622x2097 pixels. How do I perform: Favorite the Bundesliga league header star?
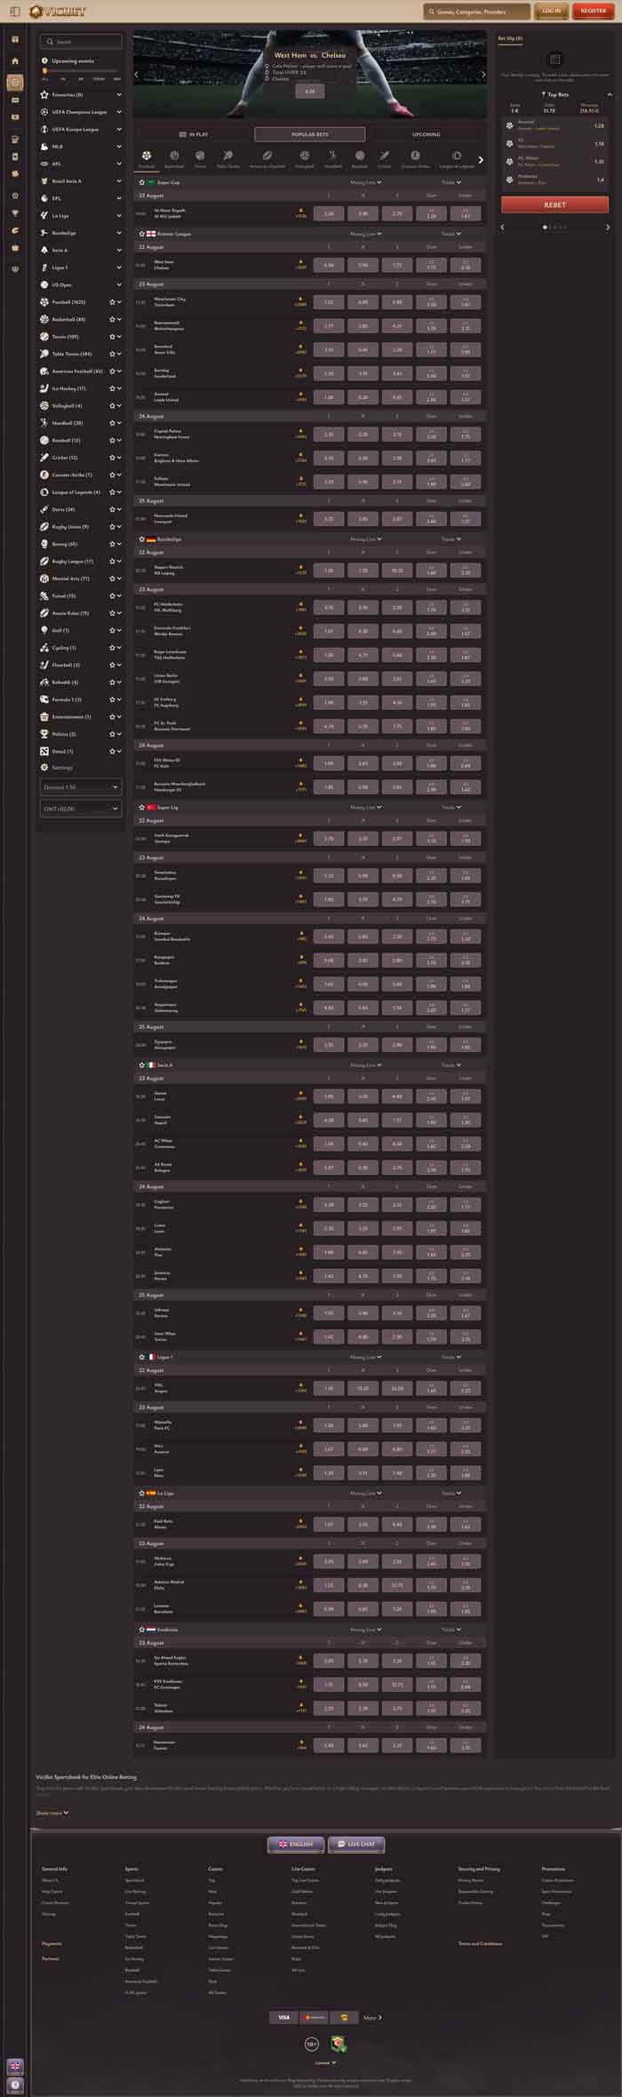point(141,538)
